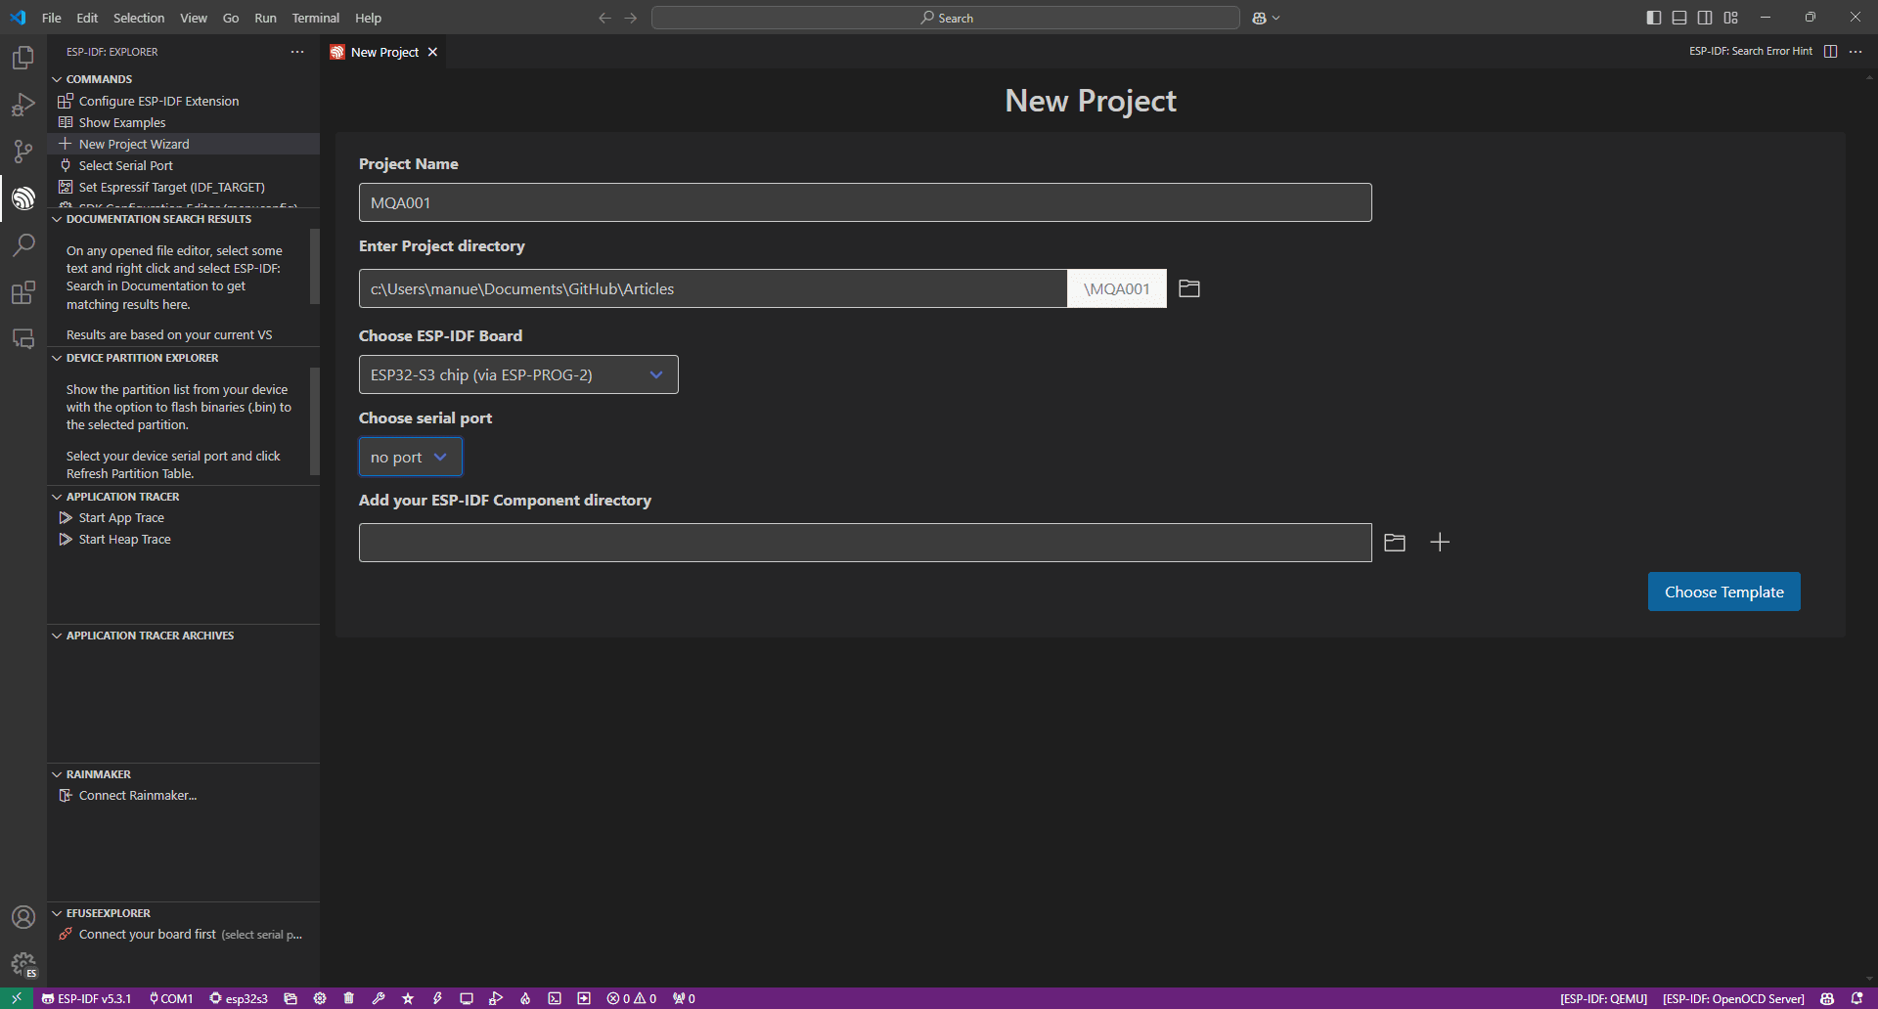Open the Terminal menu
The image size is (1878, 1009).
(x=315, y=18)
